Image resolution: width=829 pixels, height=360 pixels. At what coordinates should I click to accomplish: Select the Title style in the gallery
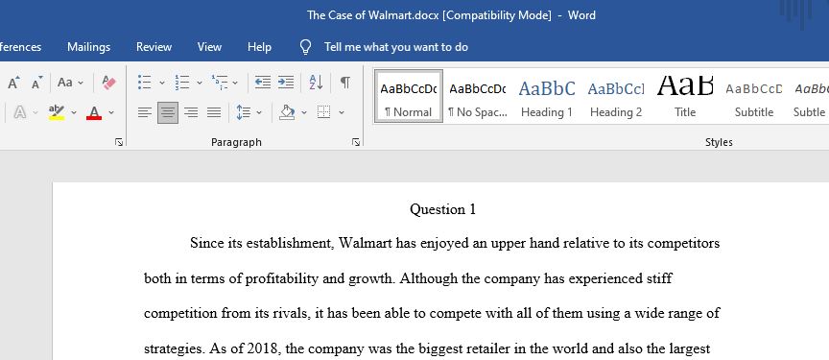click(x=685, y=97)
